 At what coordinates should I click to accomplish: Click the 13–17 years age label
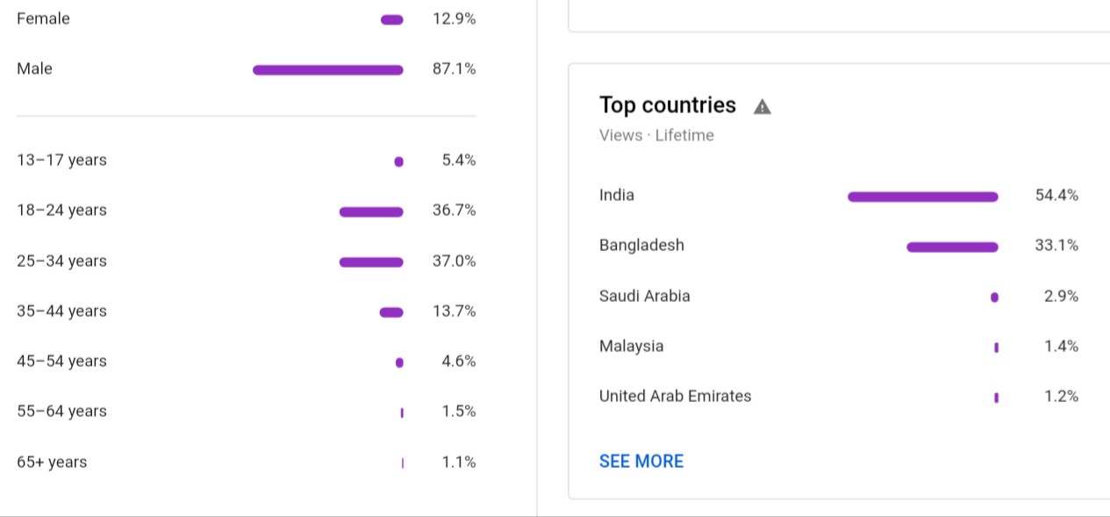(61, 160)
